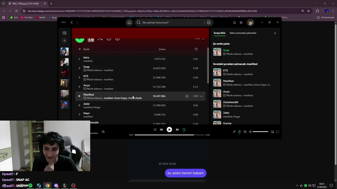Skip to next track
This screenshot has width=337, height=189.
pos(177,130)
